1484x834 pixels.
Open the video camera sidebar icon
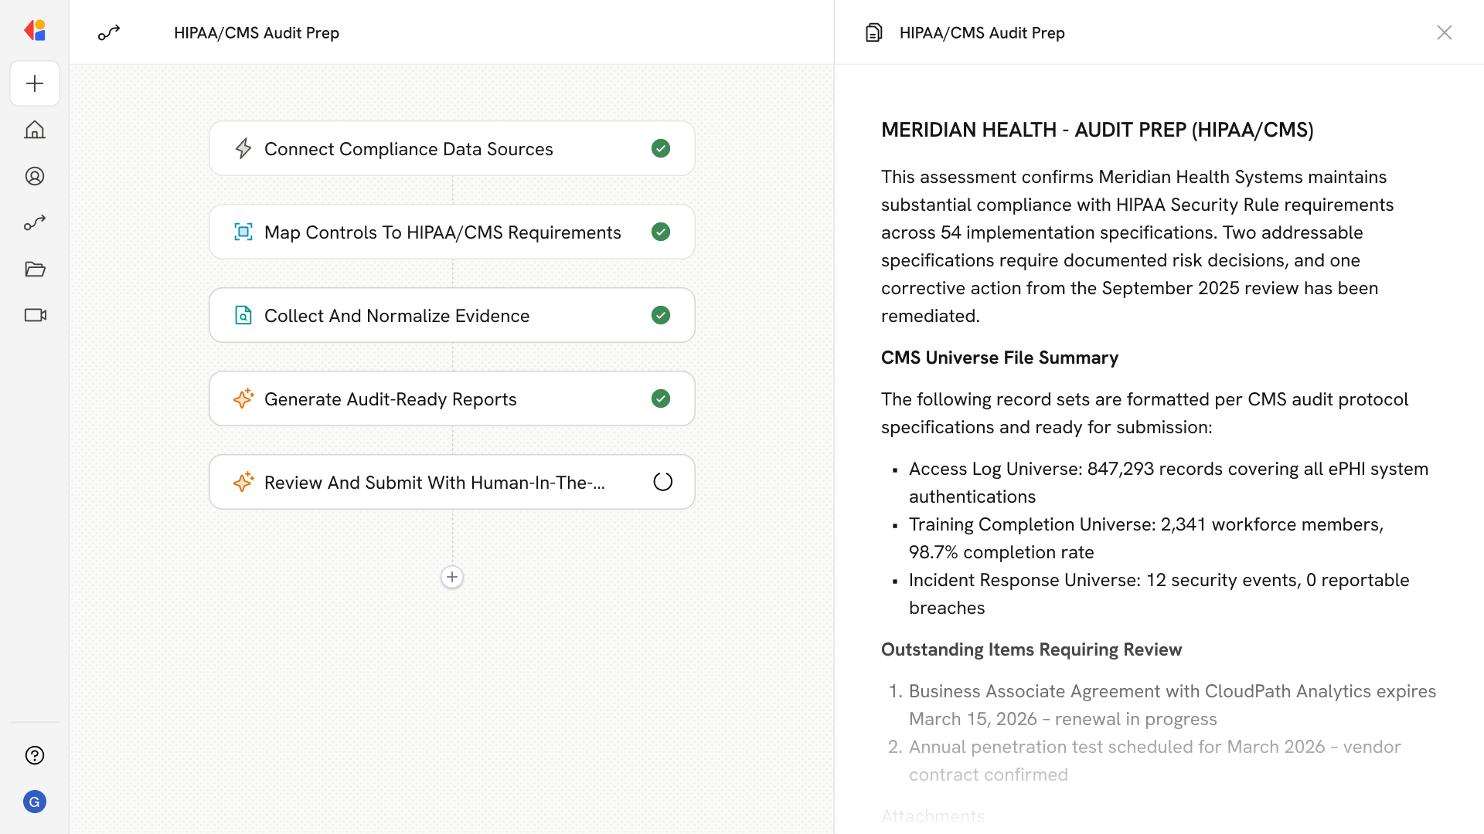click(35, 315)
